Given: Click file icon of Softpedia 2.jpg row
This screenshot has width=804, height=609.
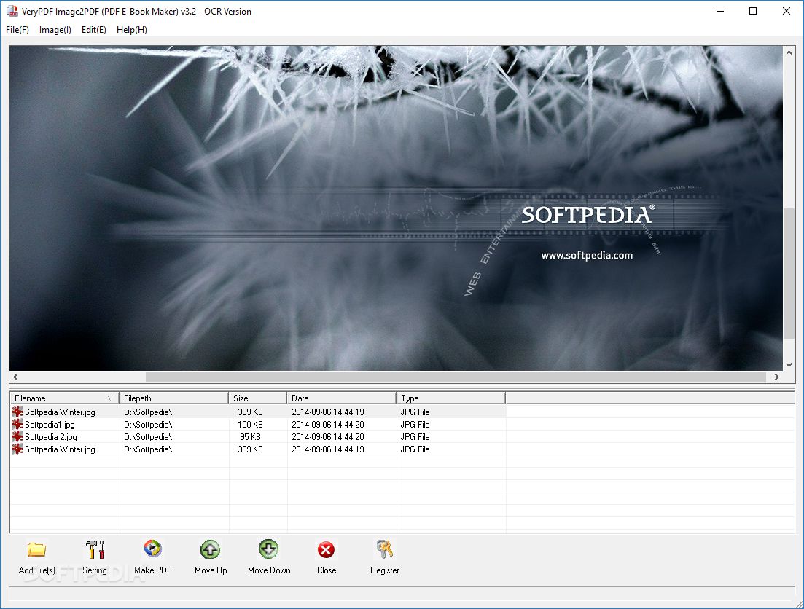Looking at the screenshot, I should 17,436.
